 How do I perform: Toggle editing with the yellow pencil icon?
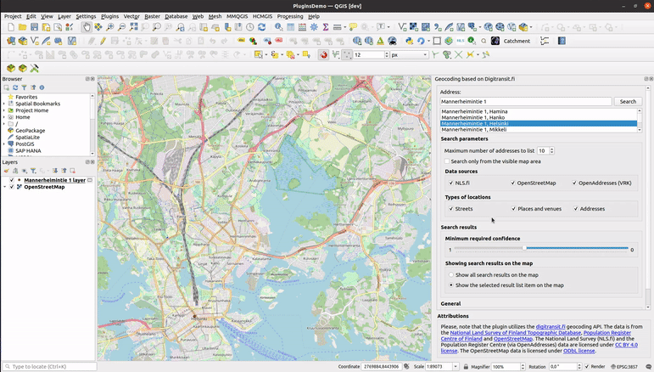[103, 41]
